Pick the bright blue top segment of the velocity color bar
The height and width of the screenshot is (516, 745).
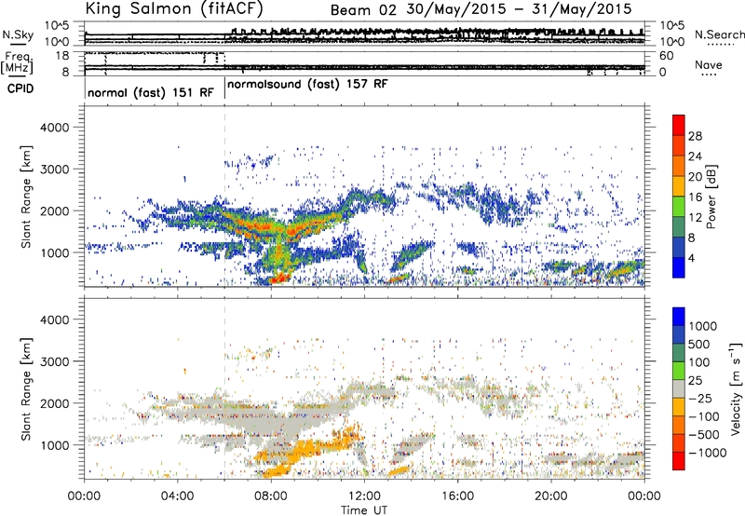tap(679, 317)
